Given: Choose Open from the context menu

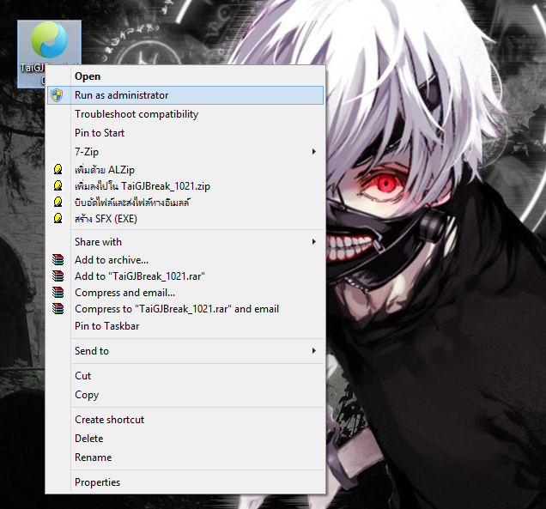Looking at the screenshot, I should click(x=185, y=76).
